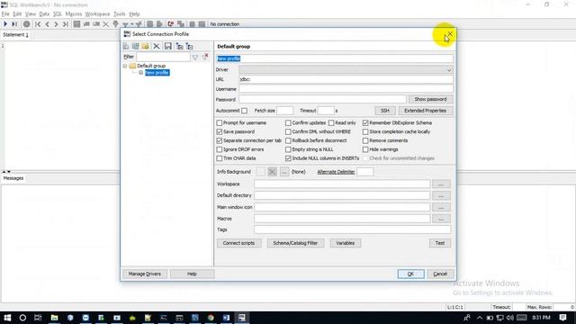Uncheck Remember DbExplorer Schema
Viewport: 576px width, 324px height.
pos(365,122)
